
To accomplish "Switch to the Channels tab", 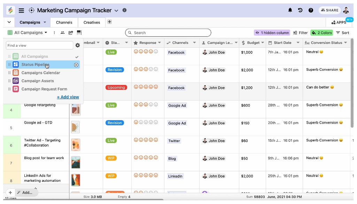I will click(64, 22).
